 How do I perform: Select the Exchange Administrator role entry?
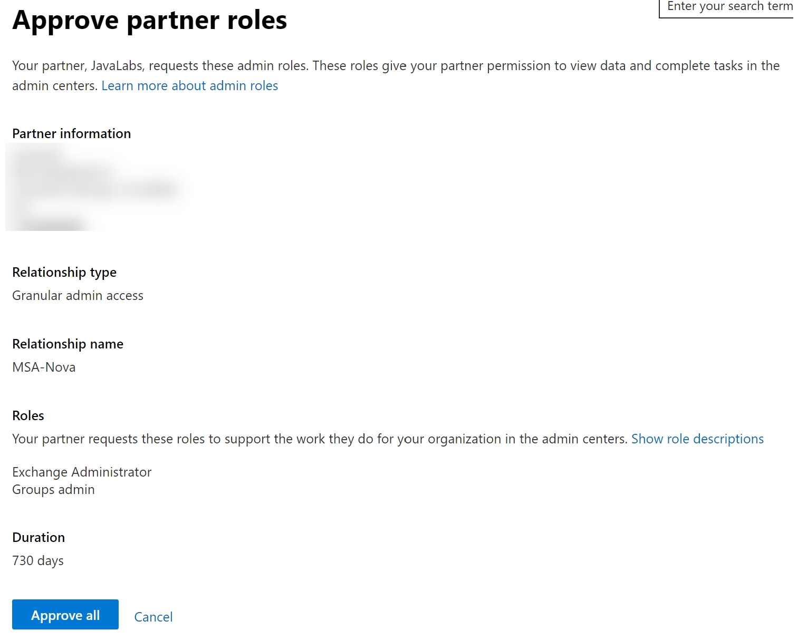(82, 472)
